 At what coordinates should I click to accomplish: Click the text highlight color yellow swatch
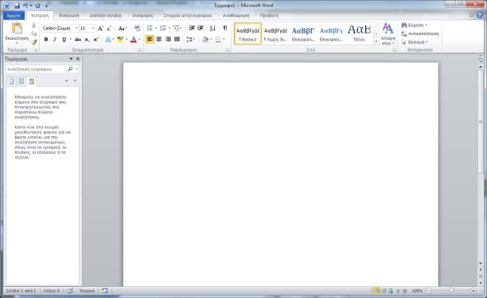pyautogui.click(x=120, y=40)
